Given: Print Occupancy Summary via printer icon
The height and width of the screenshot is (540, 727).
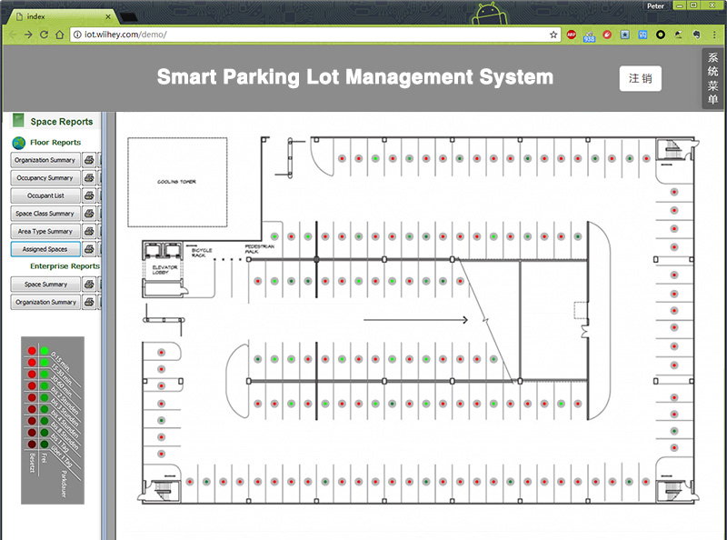Looking at the screenshot, I should (x=89, y=177).
